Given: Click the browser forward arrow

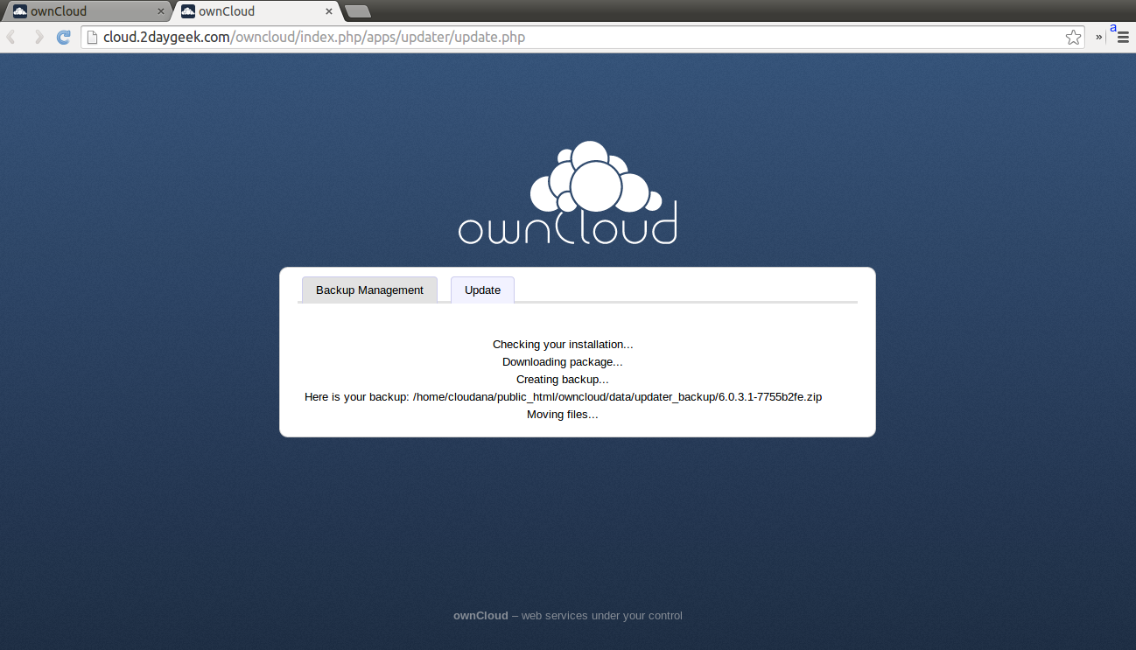Looking at the screenshot, I should [38, 37].
